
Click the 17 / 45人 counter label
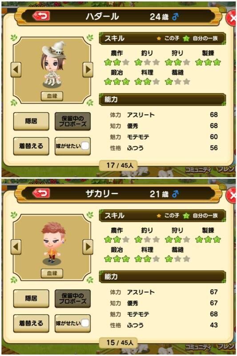[119, 165]
